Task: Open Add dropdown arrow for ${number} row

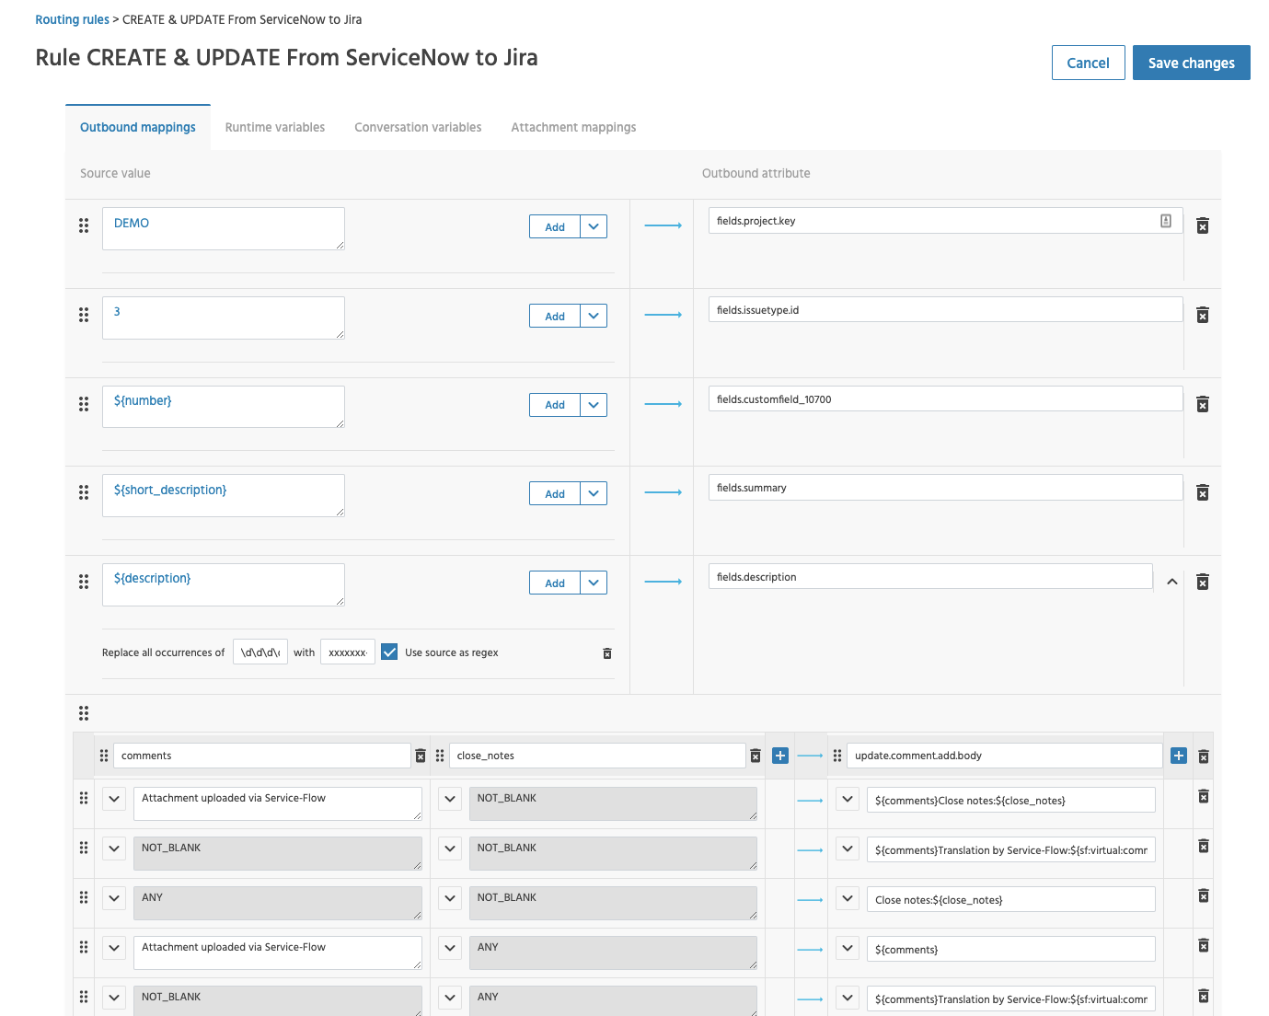Action: coord(594,405)
